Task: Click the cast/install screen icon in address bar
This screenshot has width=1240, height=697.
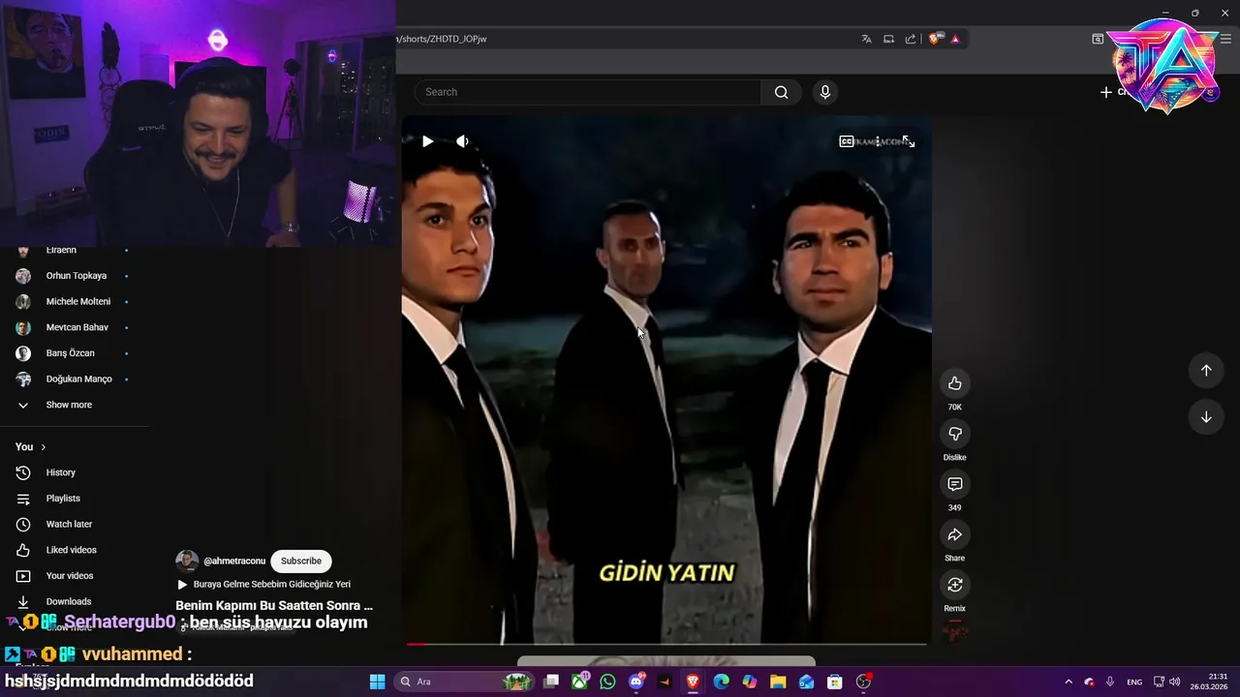Action: (888, 39)
